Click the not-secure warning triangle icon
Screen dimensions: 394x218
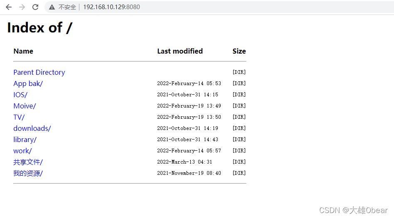coord(52,7)
